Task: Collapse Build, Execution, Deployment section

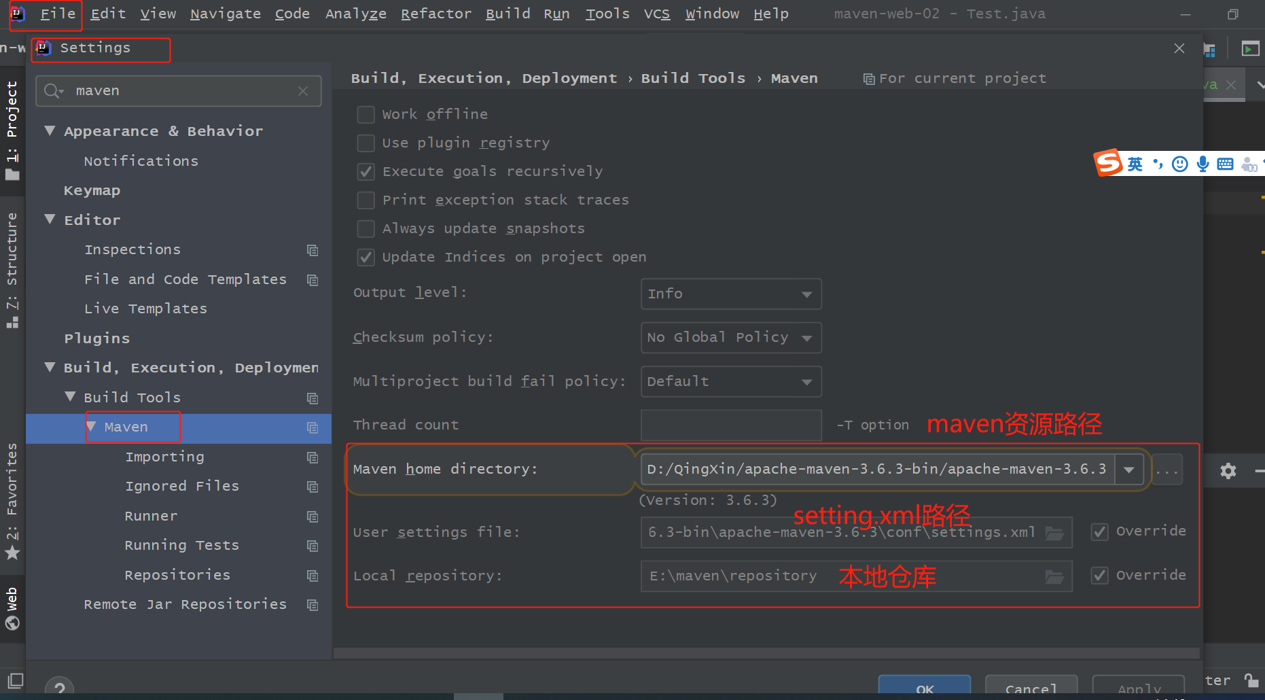Action: tap(50, 367)
